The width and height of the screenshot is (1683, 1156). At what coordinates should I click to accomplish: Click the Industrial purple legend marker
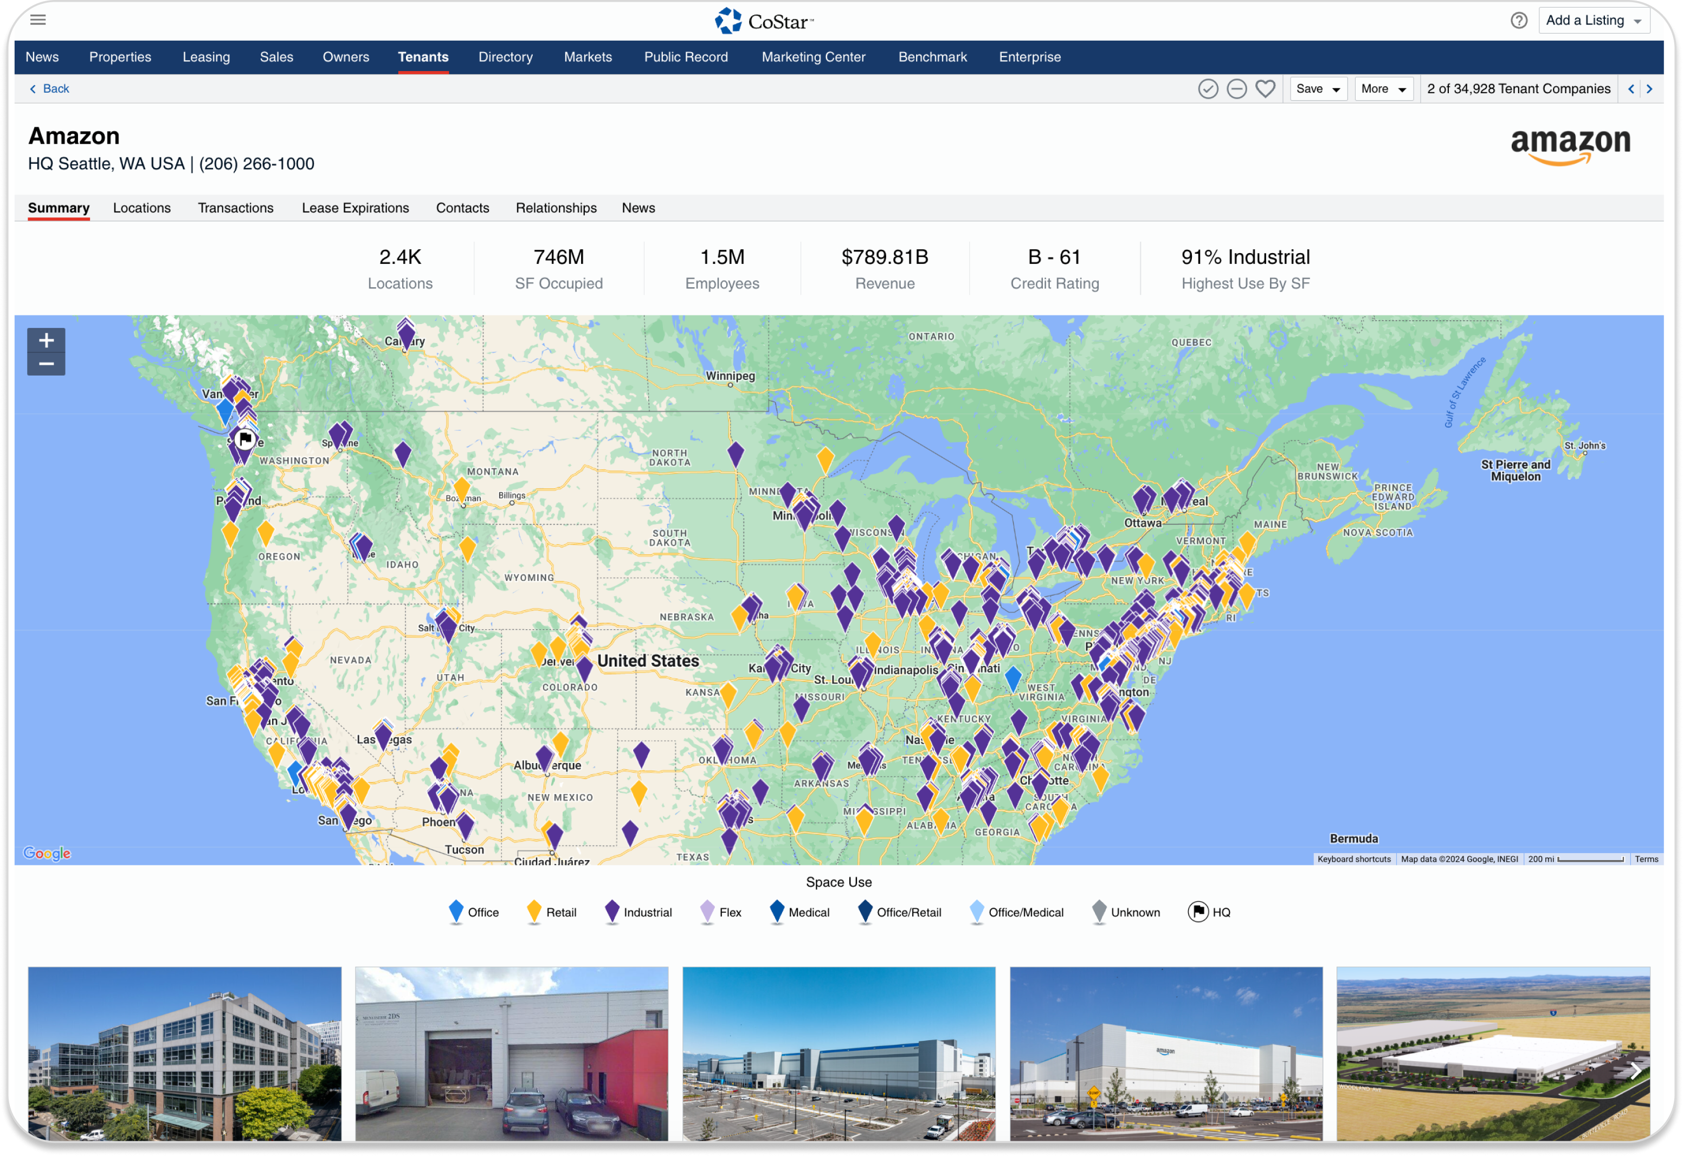pyautogui.click(x=612, y=911)
